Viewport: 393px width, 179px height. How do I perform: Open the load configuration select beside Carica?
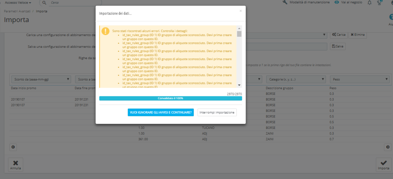pos(286,35)
